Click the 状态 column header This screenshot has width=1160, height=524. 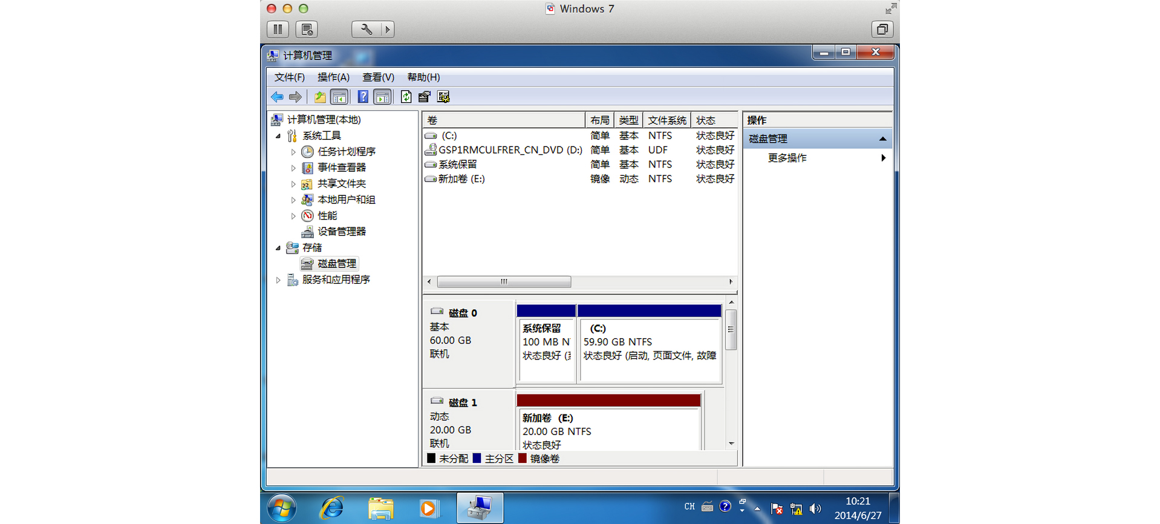coord(714,120)
